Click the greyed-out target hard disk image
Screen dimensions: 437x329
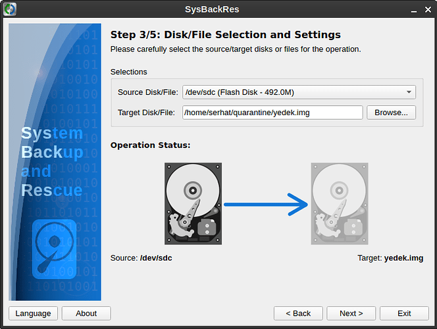(x=339, y=203)
